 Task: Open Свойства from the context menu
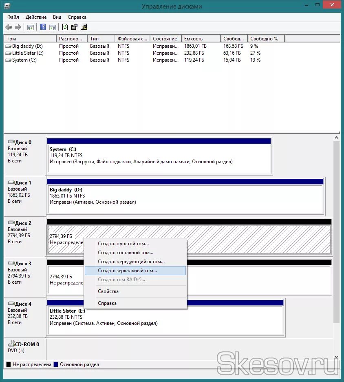[x=108, y=291]
